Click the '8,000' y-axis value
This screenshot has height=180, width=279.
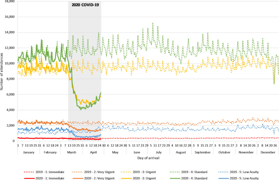click(11, 79)
